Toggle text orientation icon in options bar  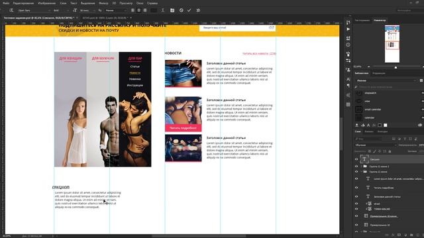tap(11, 11)
